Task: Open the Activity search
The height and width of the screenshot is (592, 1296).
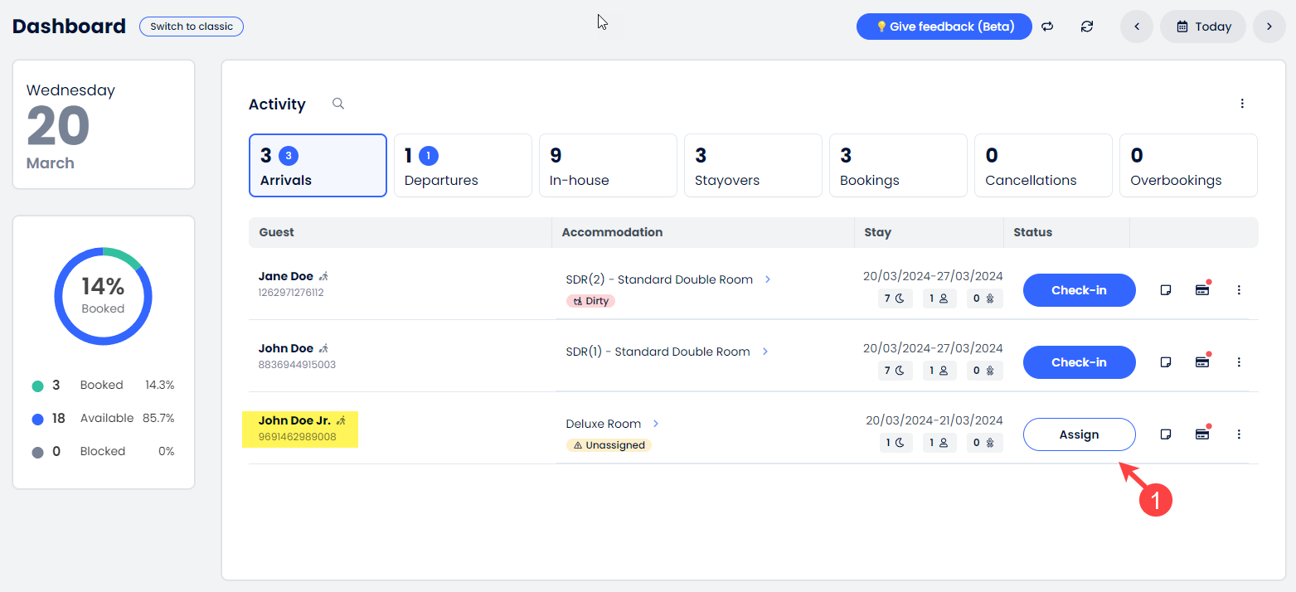Action: coord(337,103)
